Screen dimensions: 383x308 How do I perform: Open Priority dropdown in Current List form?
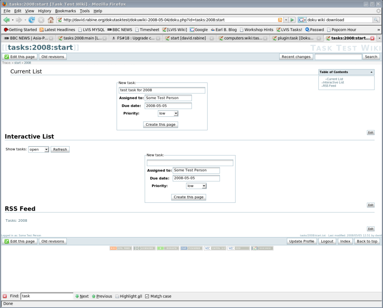pos(168,113)
